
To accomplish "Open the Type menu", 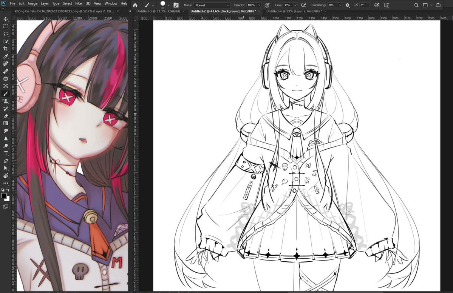I will [x=56, y=3].
